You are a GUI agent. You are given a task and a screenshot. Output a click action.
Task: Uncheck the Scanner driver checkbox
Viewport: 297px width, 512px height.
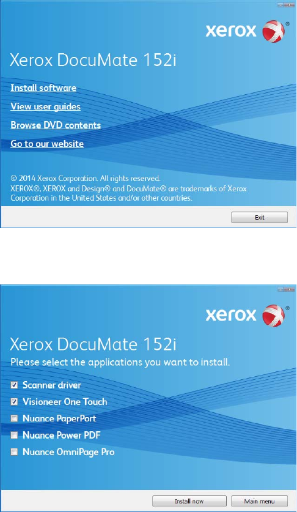pyautogui.click(x=14, y=385)
